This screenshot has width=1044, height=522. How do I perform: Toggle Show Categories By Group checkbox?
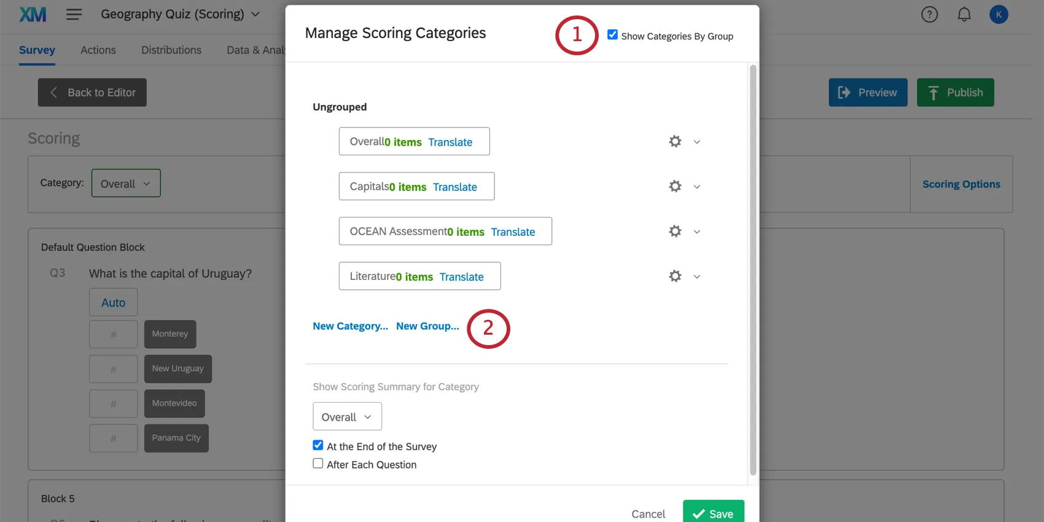click(x=612, y=35)
